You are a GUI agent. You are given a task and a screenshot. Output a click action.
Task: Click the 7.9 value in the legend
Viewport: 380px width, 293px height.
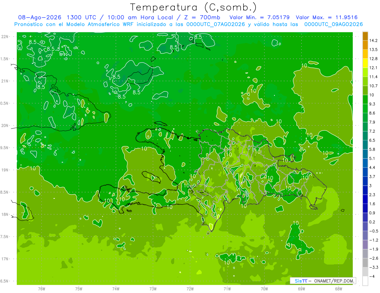372,122
